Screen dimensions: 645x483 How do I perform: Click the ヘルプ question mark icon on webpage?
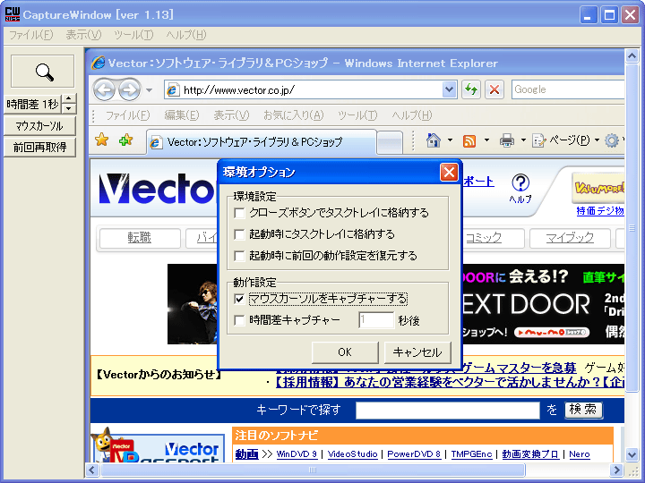tap(520, 182)
